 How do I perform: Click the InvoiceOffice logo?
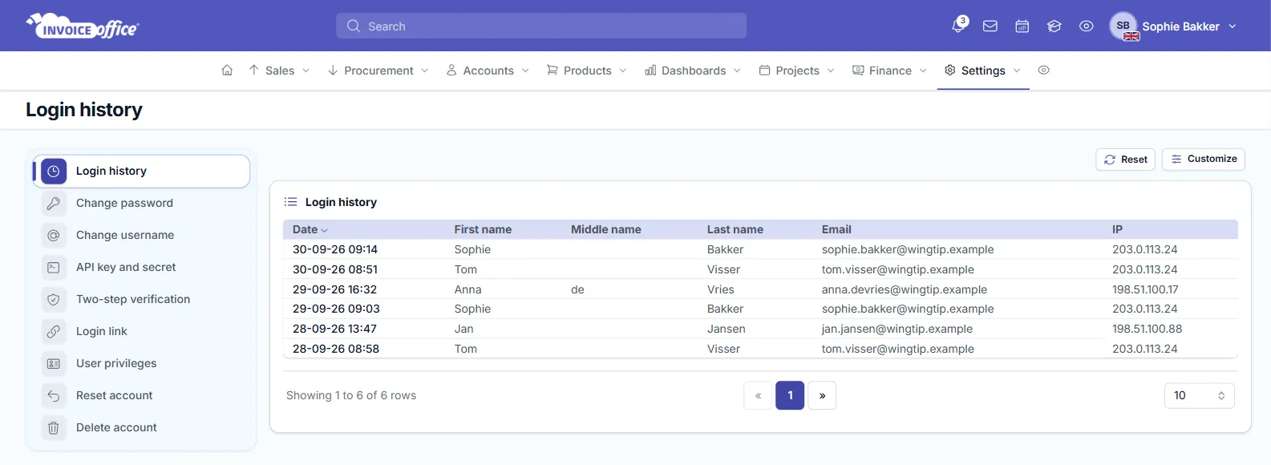[x=83, y=26]
